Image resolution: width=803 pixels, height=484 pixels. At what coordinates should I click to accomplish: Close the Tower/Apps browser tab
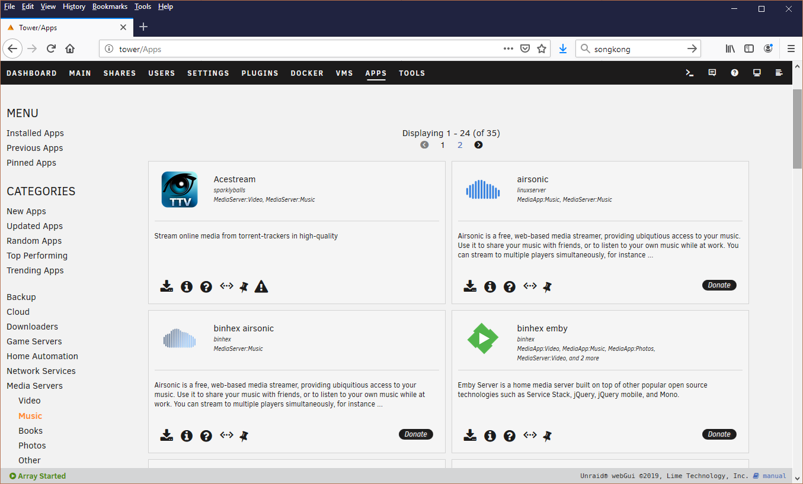coord(123,27)
